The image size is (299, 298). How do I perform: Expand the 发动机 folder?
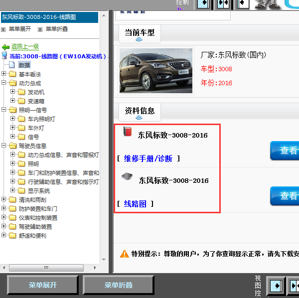pyautogui.click(x=12, y=92)
